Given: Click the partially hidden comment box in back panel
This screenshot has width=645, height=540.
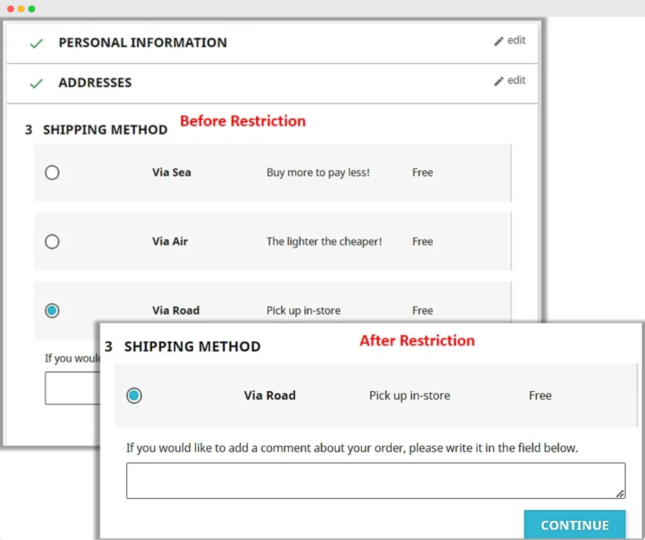Looking at the screenshot, I should point(71,388).
